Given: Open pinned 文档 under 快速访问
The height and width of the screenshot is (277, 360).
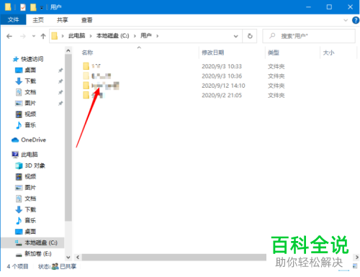Looking at the screenshot, I should [30, 92].
